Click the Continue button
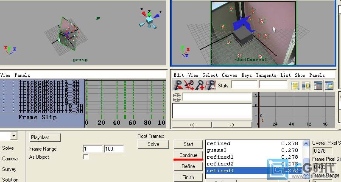Screen dimensions: 341x182 (188, 155)
